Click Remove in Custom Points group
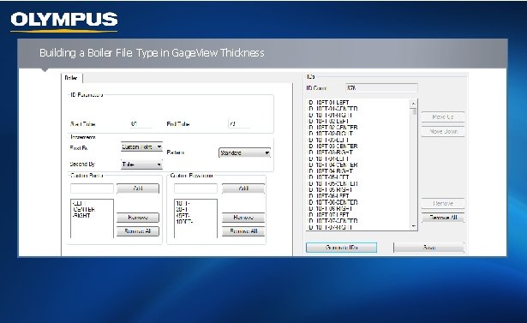Image resolution: width=527 pixels, height=323 pixels. tap(138, 218)
